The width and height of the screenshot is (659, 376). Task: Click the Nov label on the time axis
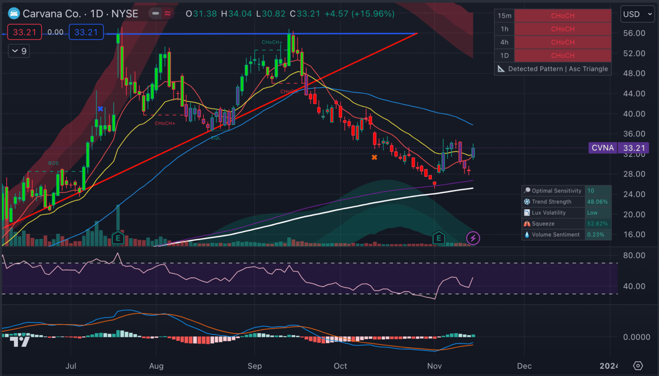pos(434,366)
